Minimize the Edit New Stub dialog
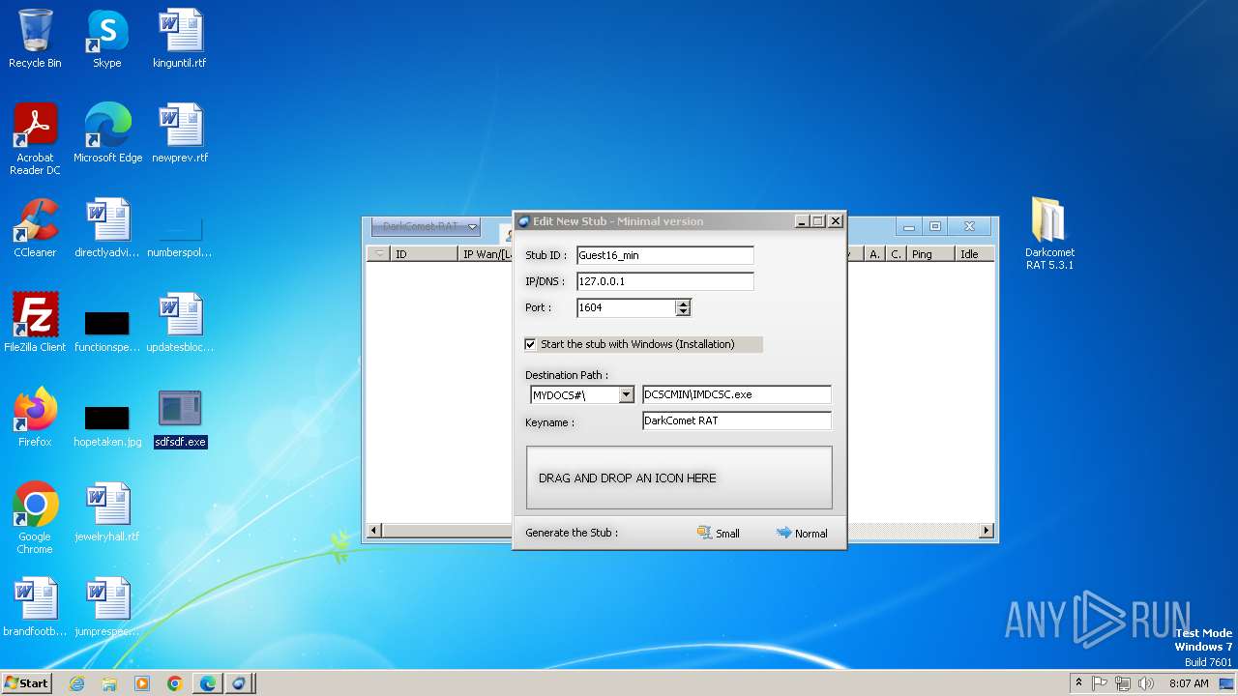Image resolution: width=1238 pixels, height=696 pixels. (x=802, y=221)
